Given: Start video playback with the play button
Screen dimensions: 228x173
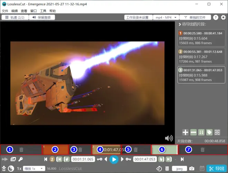Looking at the screenshot, I should point(114,160).
